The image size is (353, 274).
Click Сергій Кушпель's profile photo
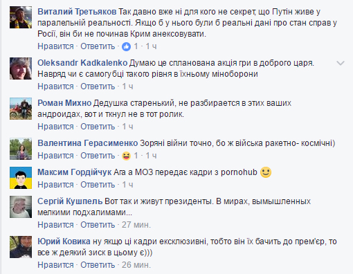click(21, 207)
